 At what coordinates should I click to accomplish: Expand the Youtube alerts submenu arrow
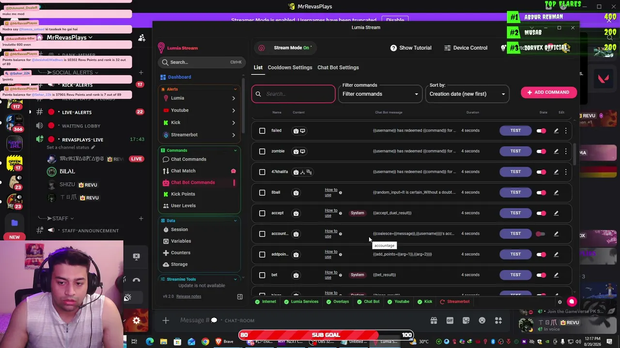(233, 110)
